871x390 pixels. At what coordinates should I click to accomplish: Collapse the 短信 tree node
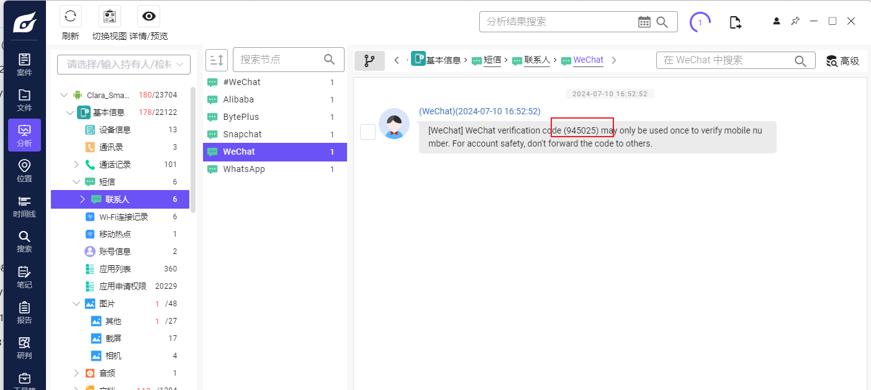[x=76, y=182]
